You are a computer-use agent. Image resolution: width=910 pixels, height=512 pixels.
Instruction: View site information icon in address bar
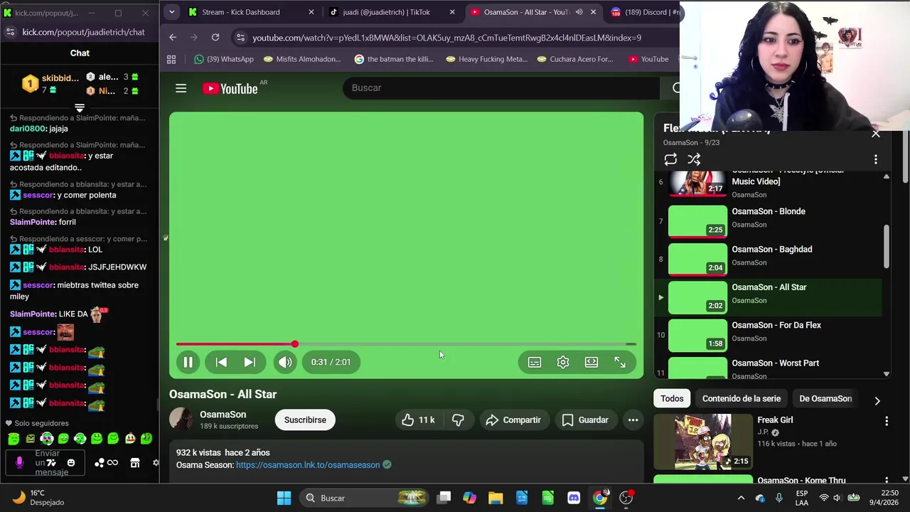click(240, 38)
